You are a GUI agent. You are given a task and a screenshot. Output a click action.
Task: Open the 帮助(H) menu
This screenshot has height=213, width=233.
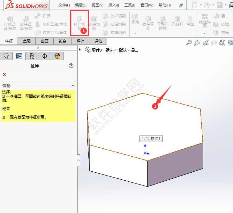165,5
